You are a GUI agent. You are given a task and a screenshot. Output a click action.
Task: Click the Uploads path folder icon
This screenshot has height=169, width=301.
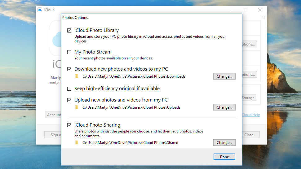point(77,107)
